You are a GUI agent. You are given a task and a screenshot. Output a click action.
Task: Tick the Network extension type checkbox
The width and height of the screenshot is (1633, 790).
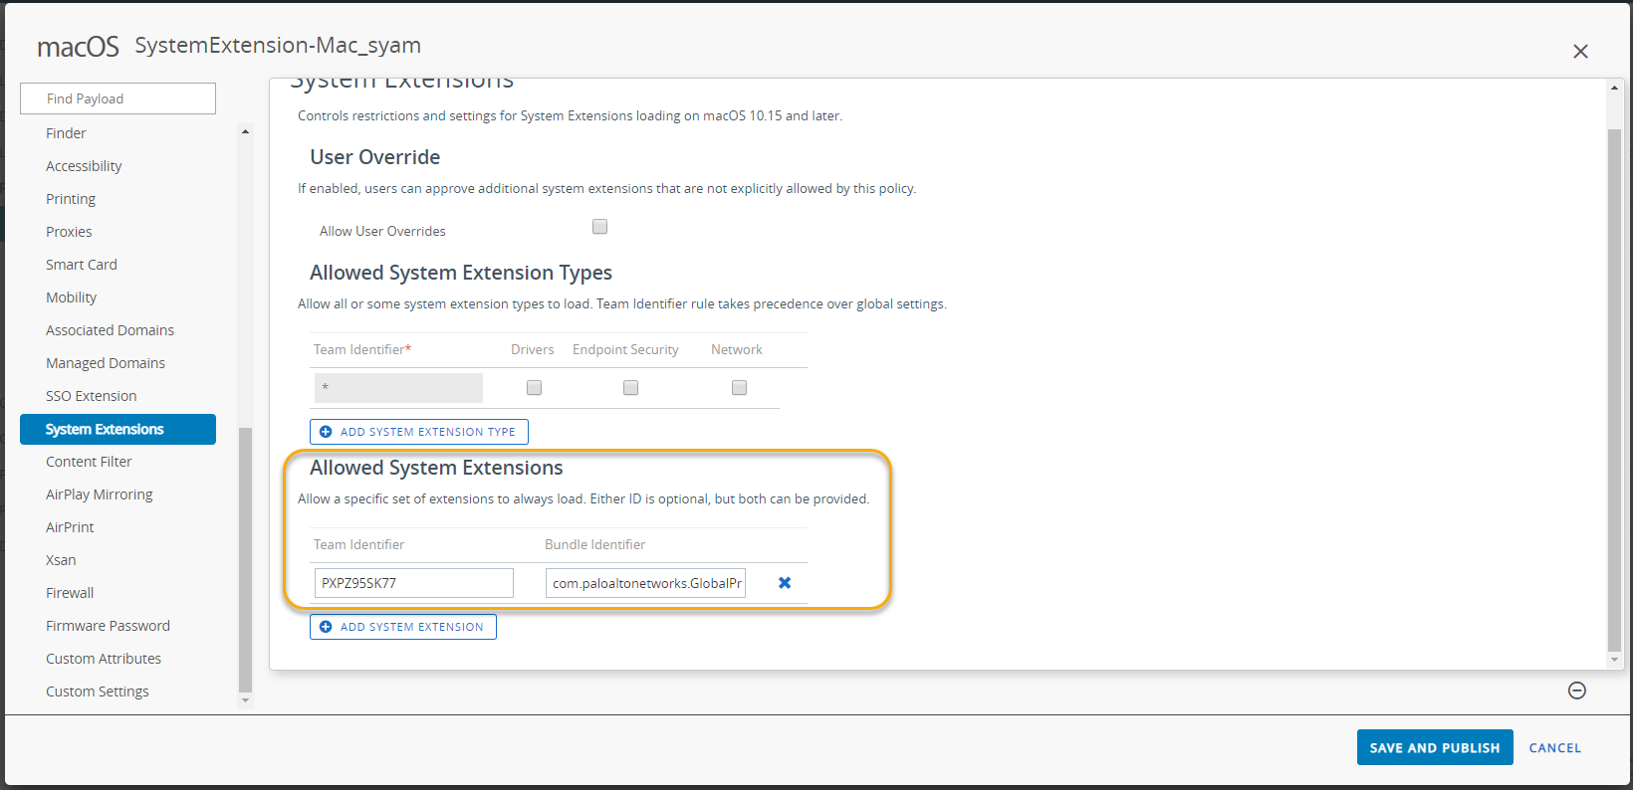coord(739,387)
